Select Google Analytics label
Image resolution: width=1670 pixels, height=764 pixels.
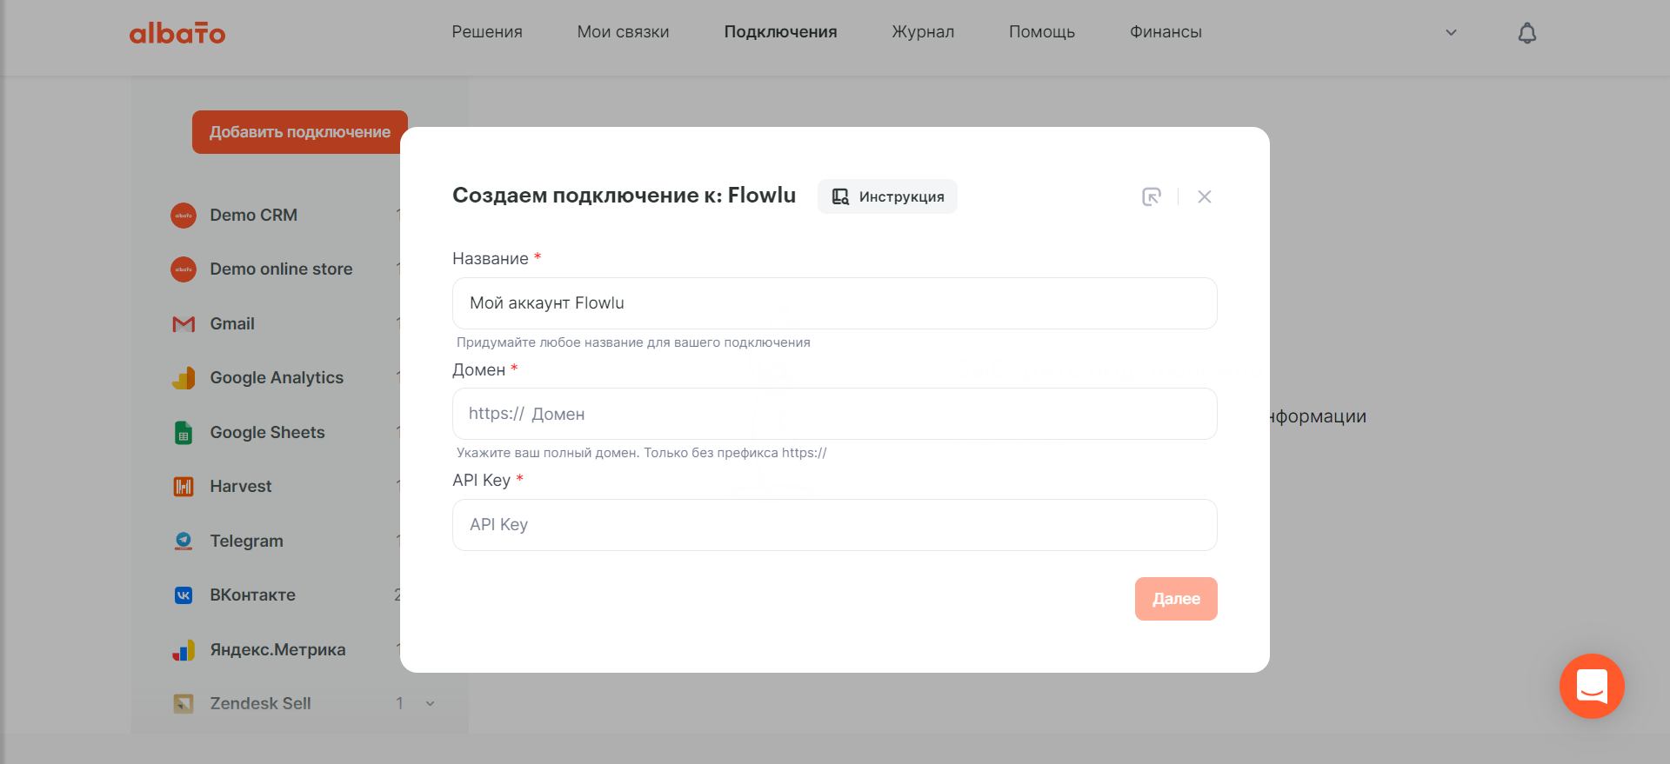point(277,378)
